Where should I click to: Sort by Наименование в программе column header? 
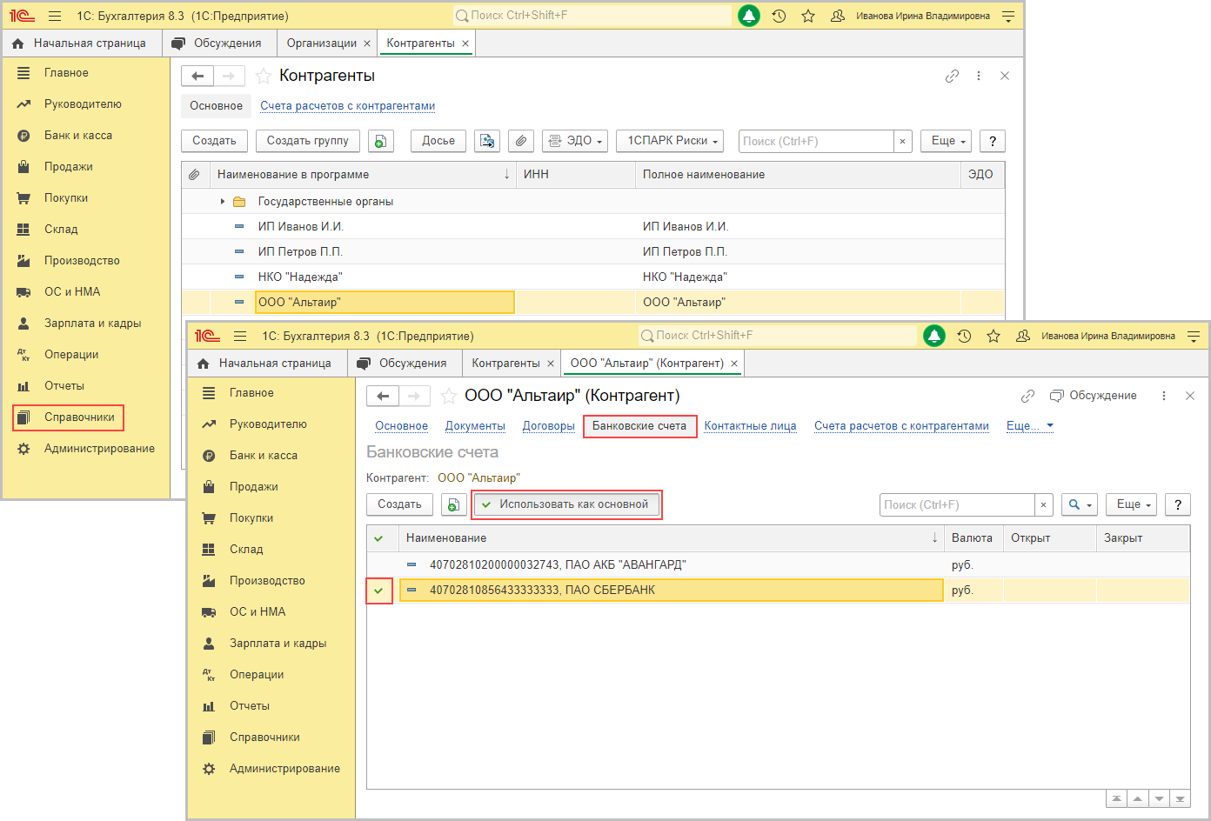pos(363,175)
